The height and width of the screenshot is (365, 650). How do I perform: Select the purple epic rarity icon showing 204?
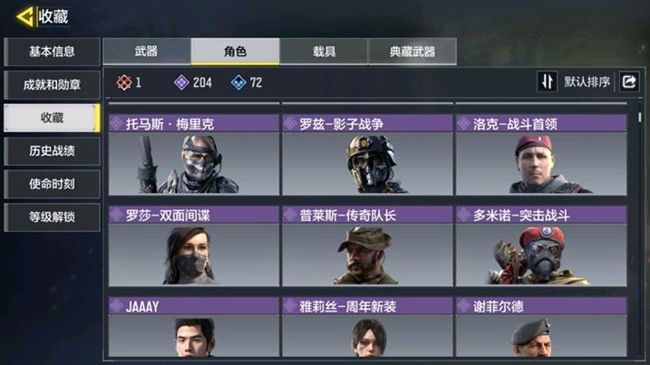coord(181,82)
